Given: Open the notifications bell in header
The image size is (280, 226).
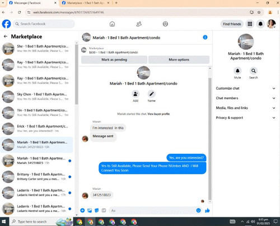Looking at the screenshot, I should point(260,24).
